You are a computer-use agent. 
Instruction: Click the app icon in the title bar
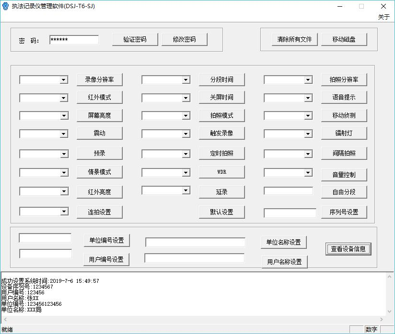[x=6, y=6]
